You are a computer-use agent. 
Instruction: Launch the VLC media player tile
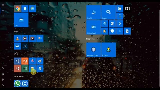click(x=17, y=39)
